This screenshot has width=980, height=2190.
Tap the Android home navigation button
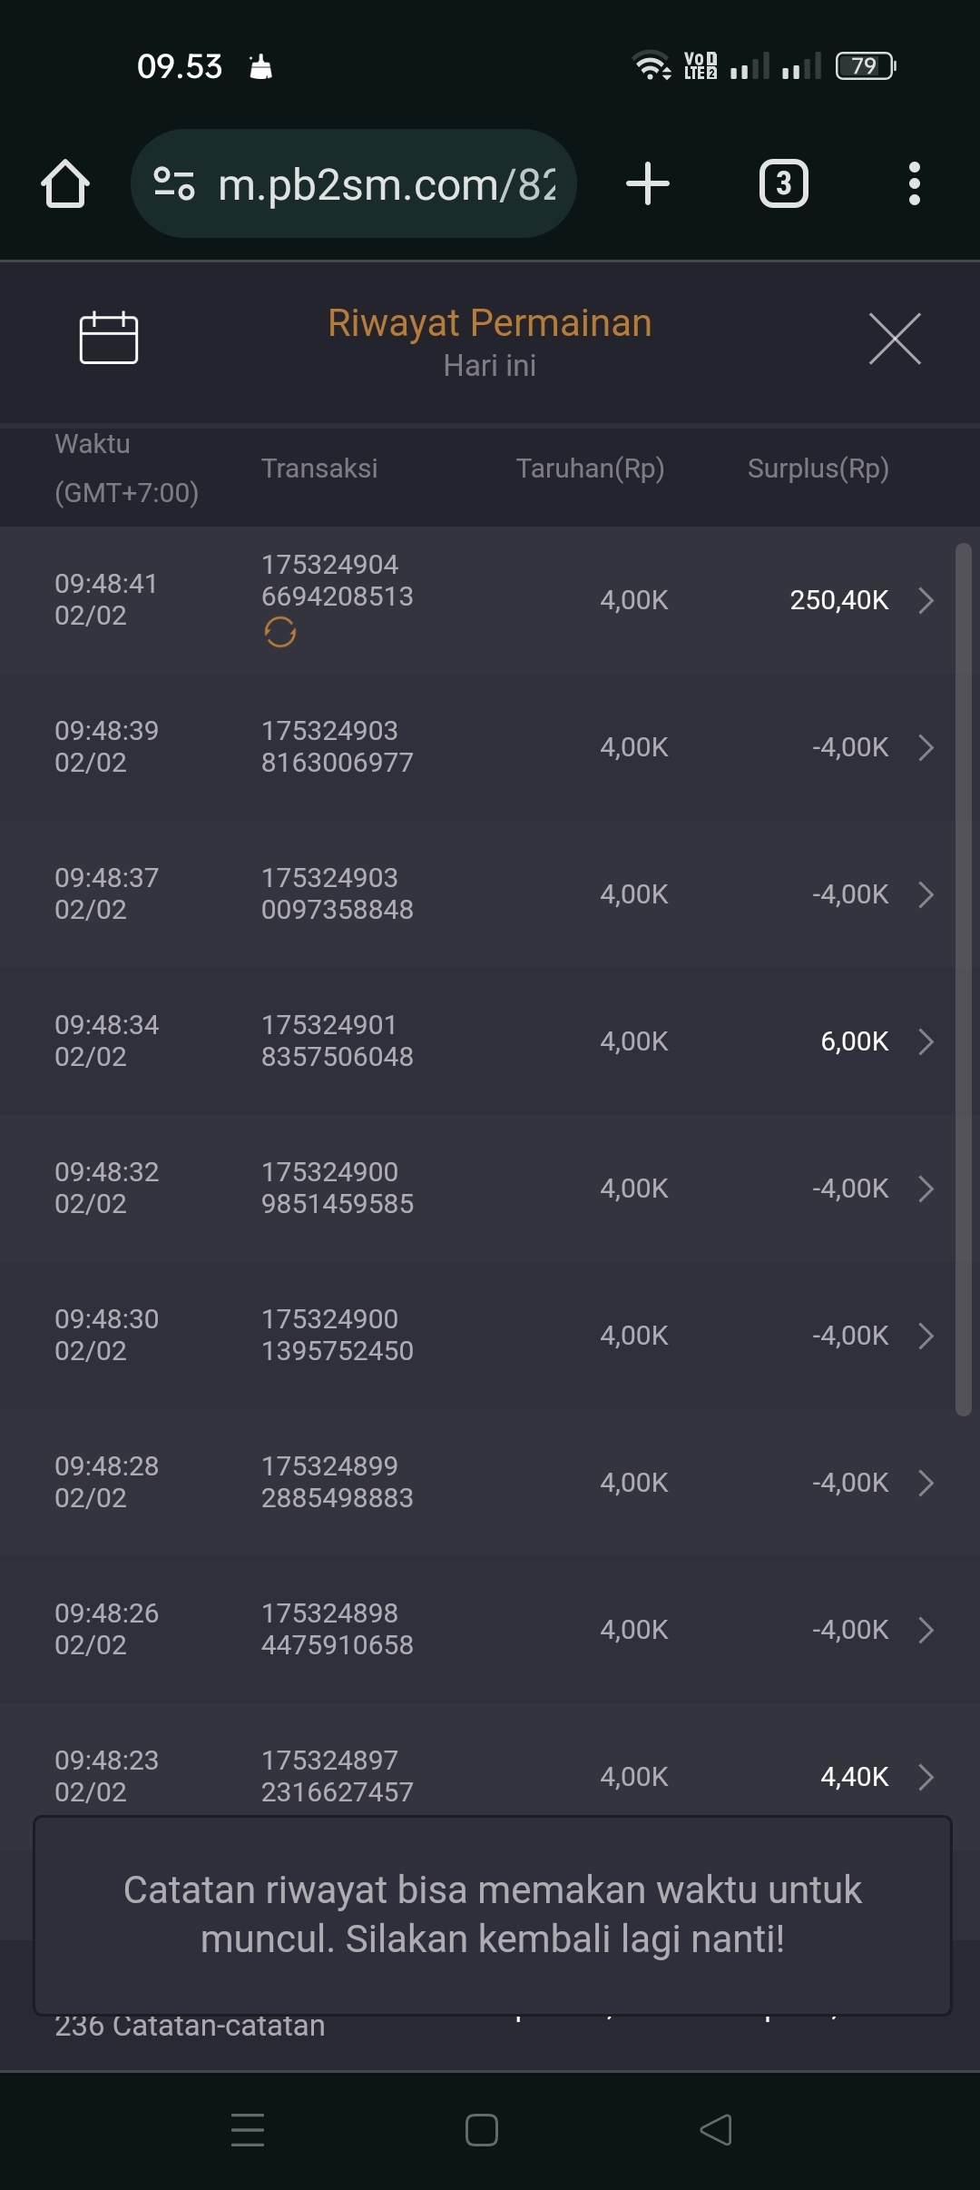(482, 2130)
